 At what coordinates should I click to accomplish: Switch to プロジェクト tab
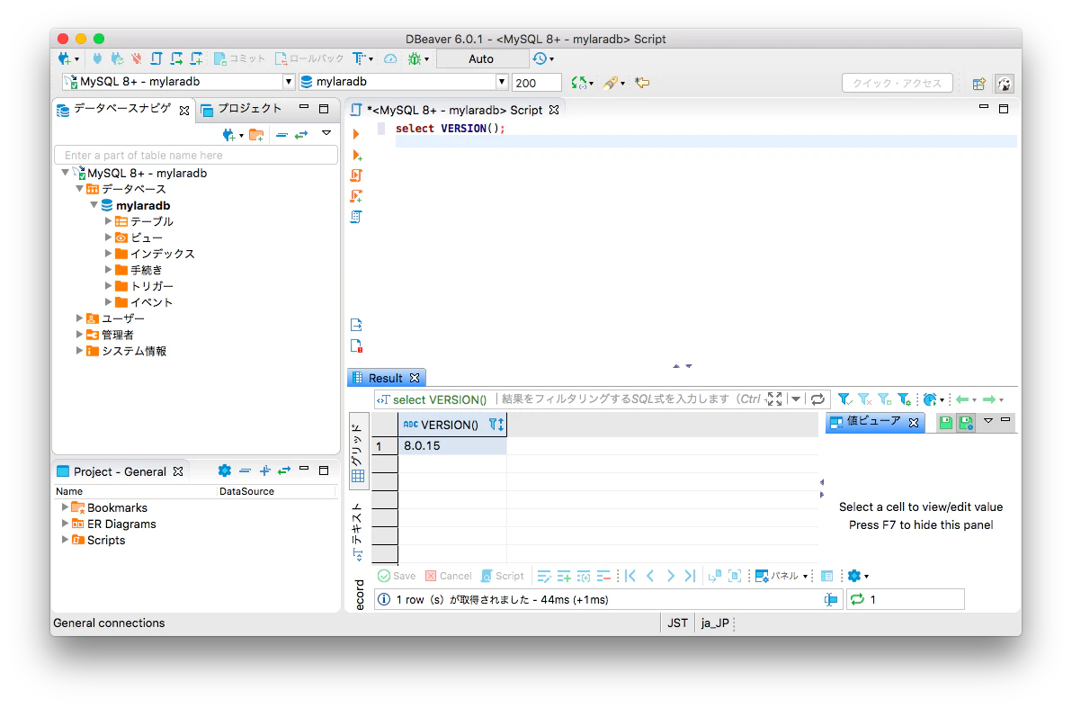click(241, 109)
